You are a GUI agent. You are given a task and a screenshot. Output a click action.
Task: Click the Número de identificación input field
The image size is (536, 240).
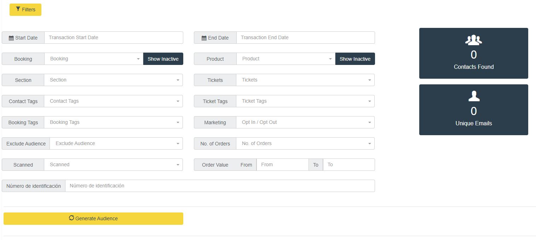tap(220, 186)
